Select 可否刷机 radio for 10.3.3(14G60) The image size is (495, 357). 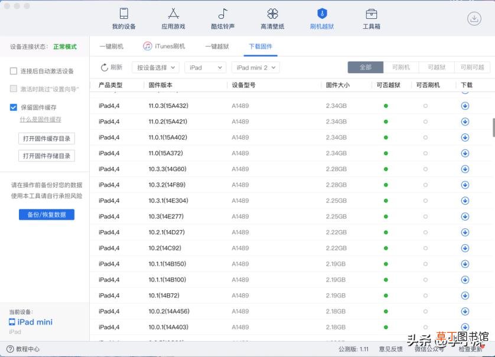click(x=425, y=169)
